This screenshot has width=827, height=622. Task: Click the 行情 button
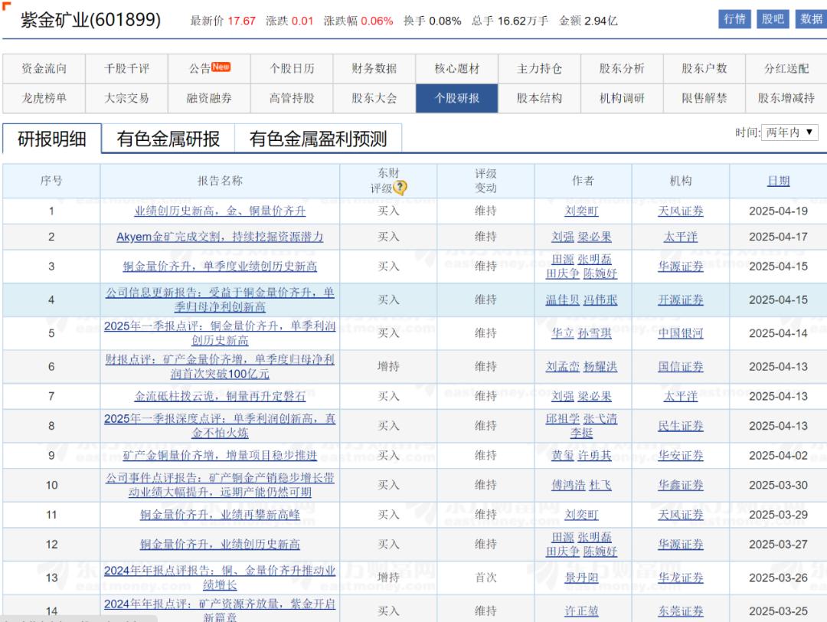734,19
